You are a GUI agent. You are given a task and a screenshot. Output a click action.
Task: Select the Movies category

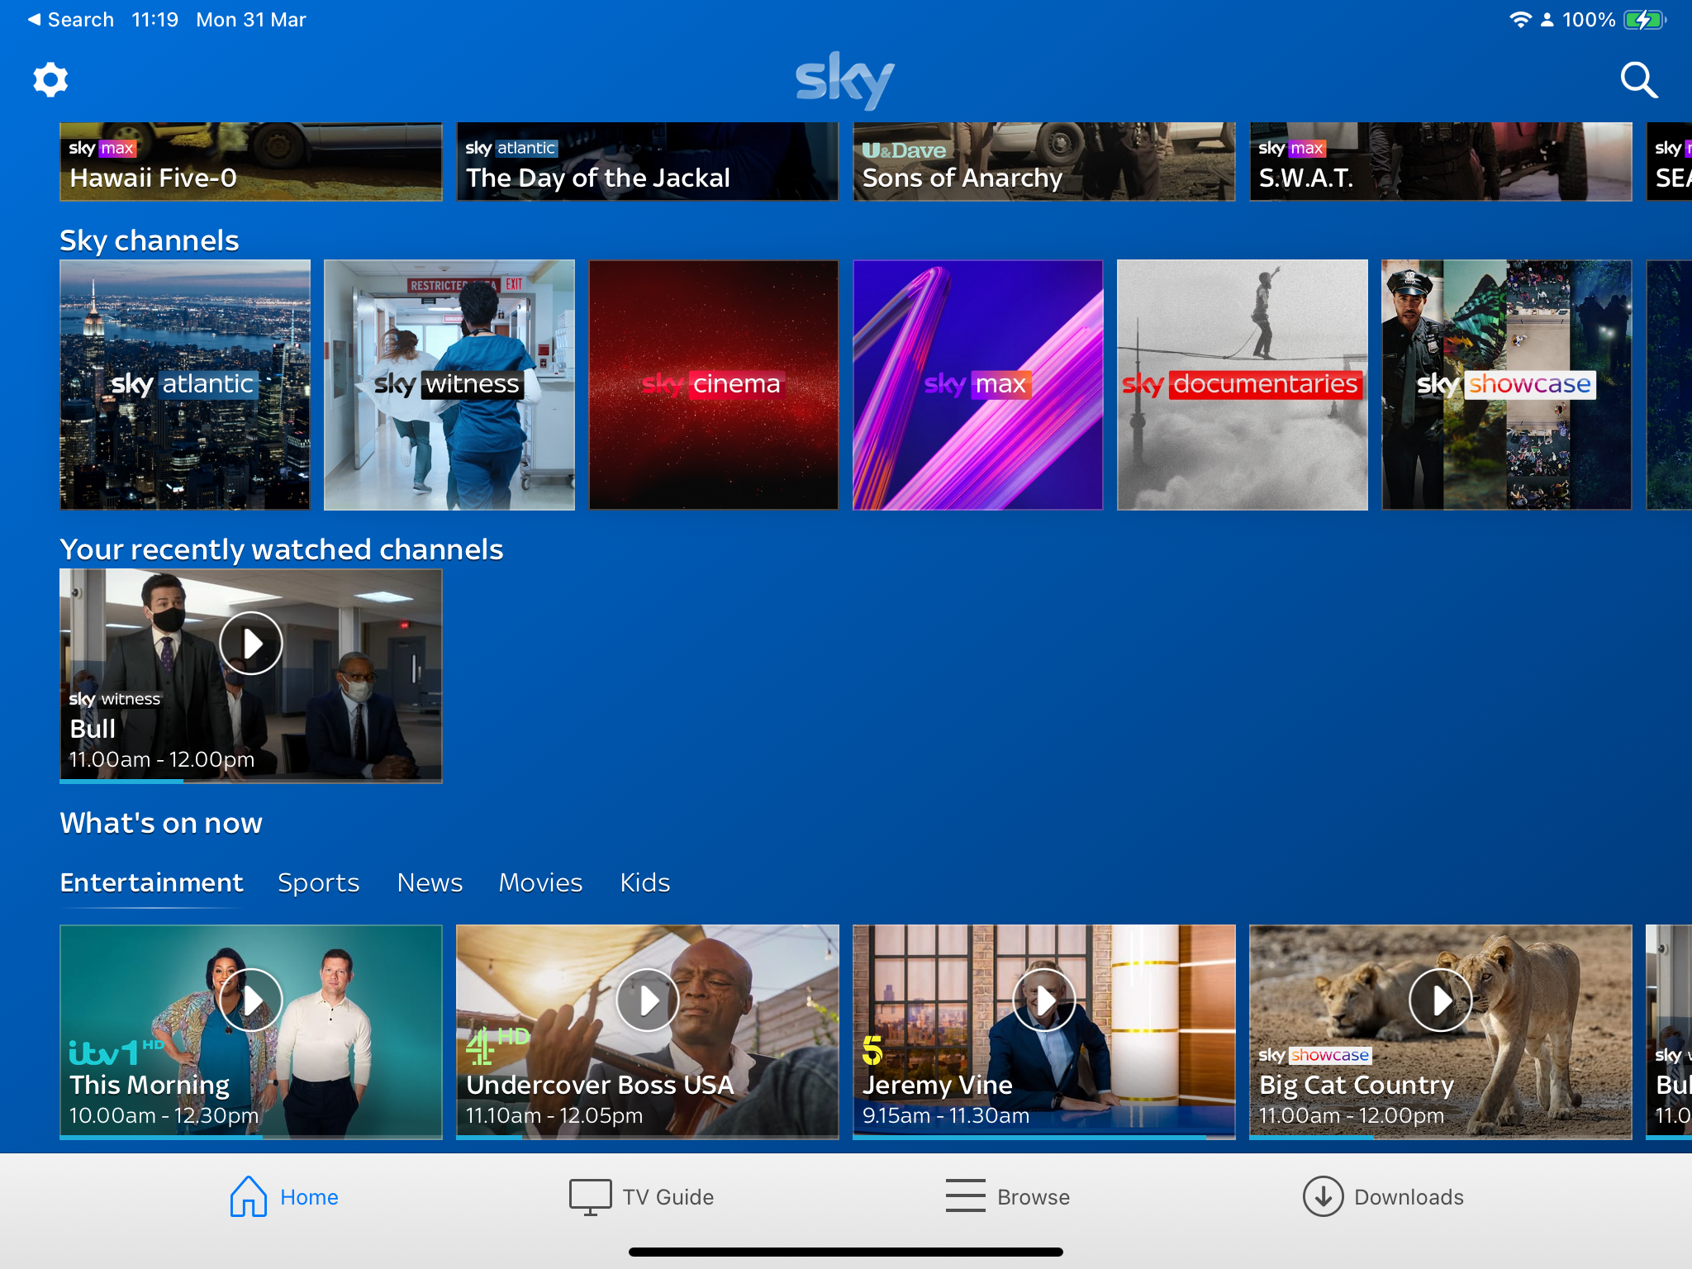click(x=540, y=882)
